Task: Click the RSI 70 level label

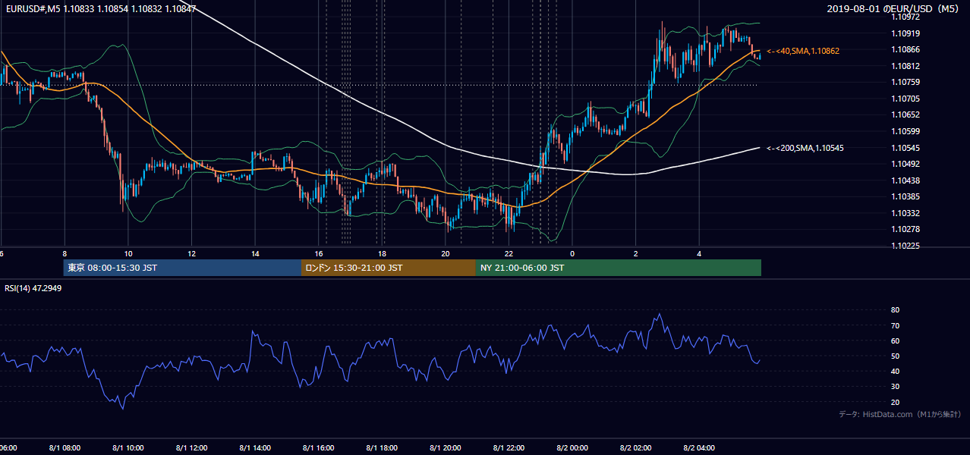Action: pos(895,325)
